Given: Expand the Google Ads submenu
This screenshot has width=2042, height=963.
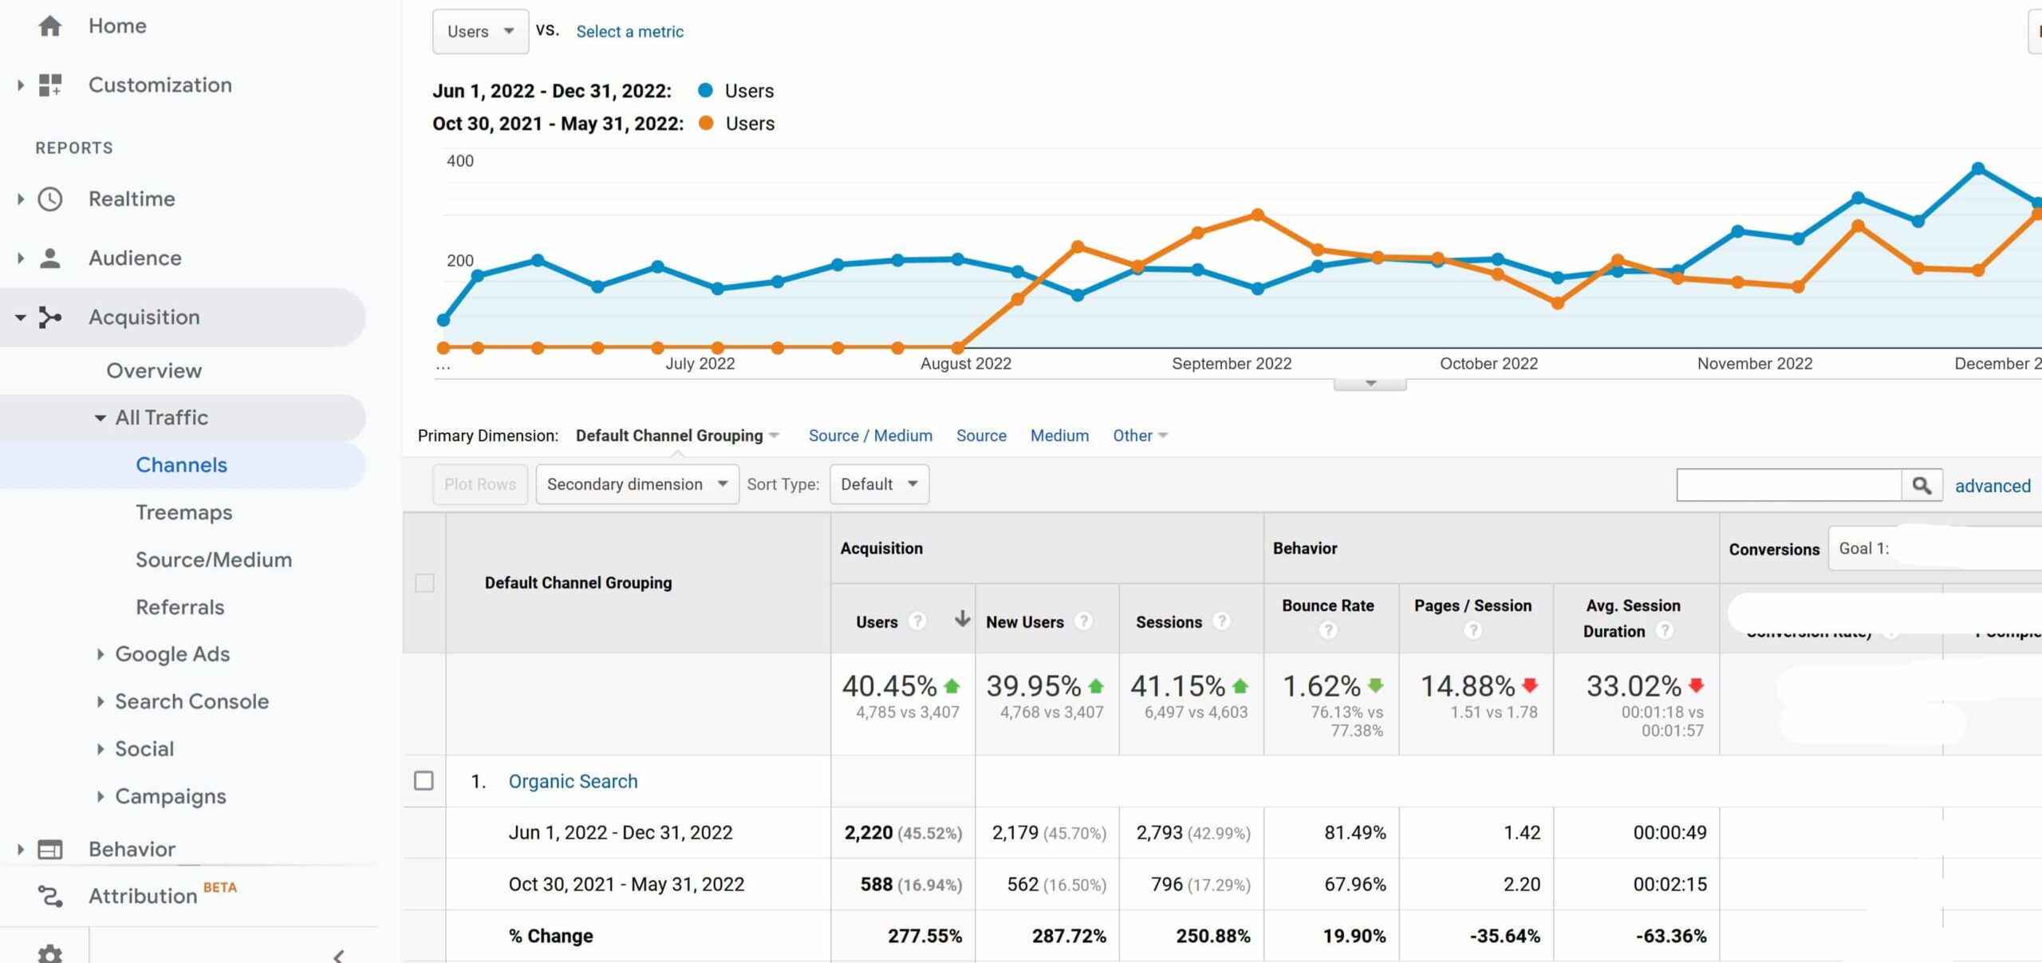Looking at the screenshot, I should pos(101,654).
